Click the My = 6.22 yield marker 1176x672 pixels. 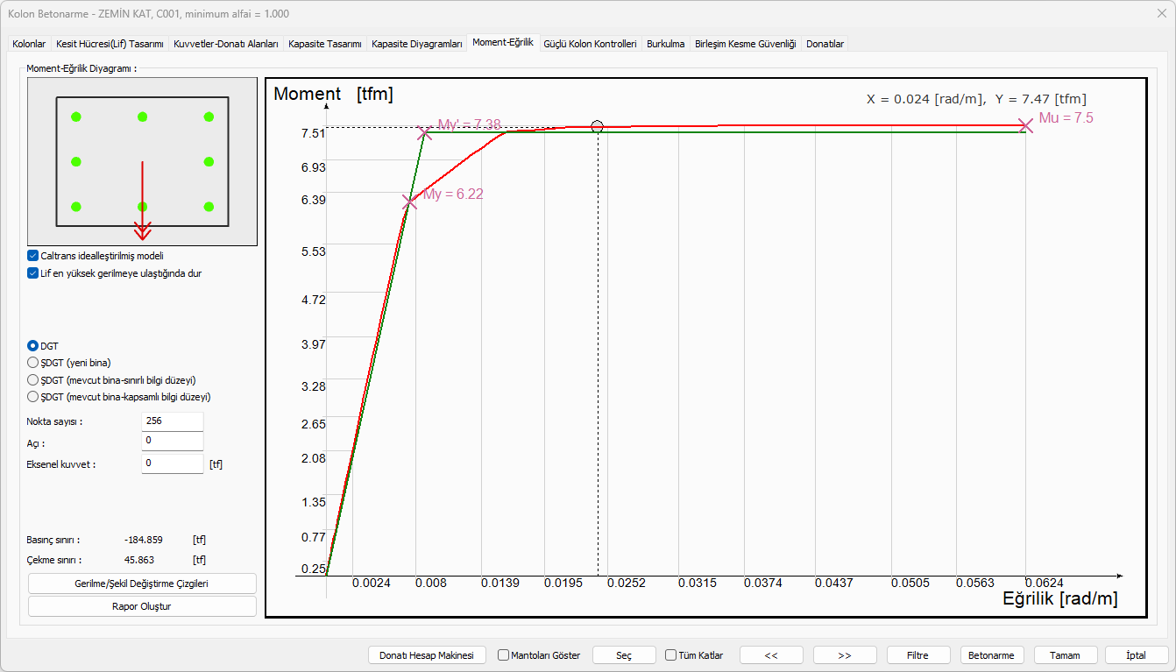[x=409, y=202]
